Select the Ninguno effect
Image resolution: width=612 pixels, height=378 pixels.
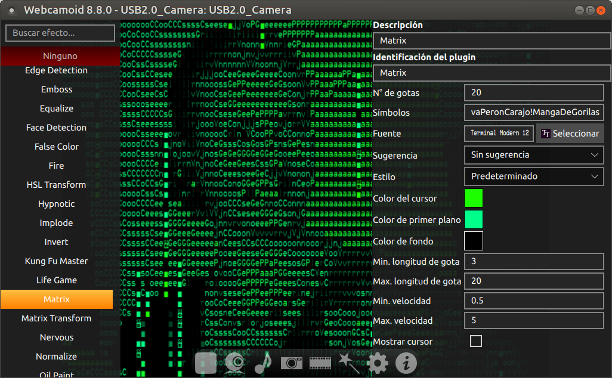[x=60, y=56]
